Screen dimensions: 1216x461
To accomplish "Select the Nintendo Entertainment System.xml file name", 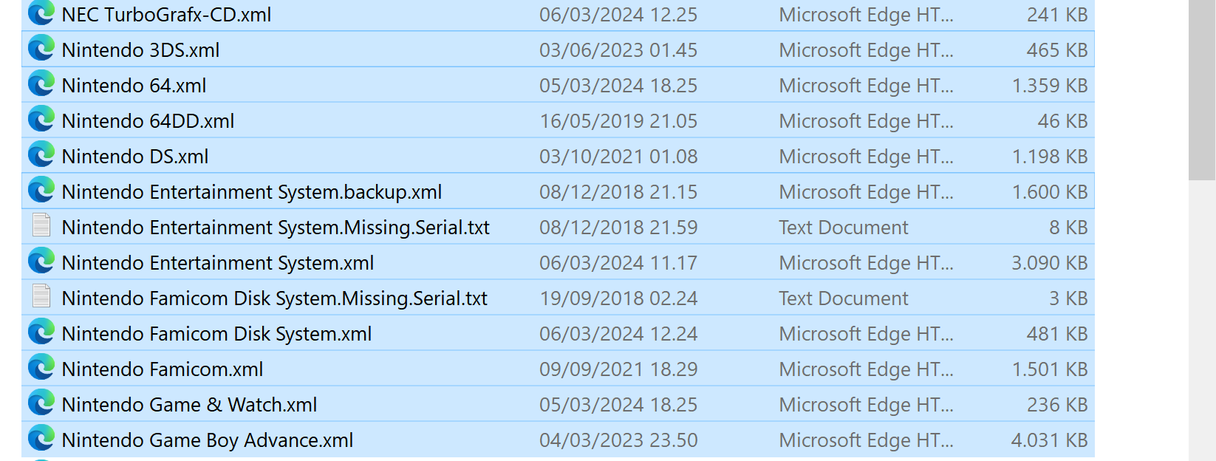I will [x=218, y=263].
